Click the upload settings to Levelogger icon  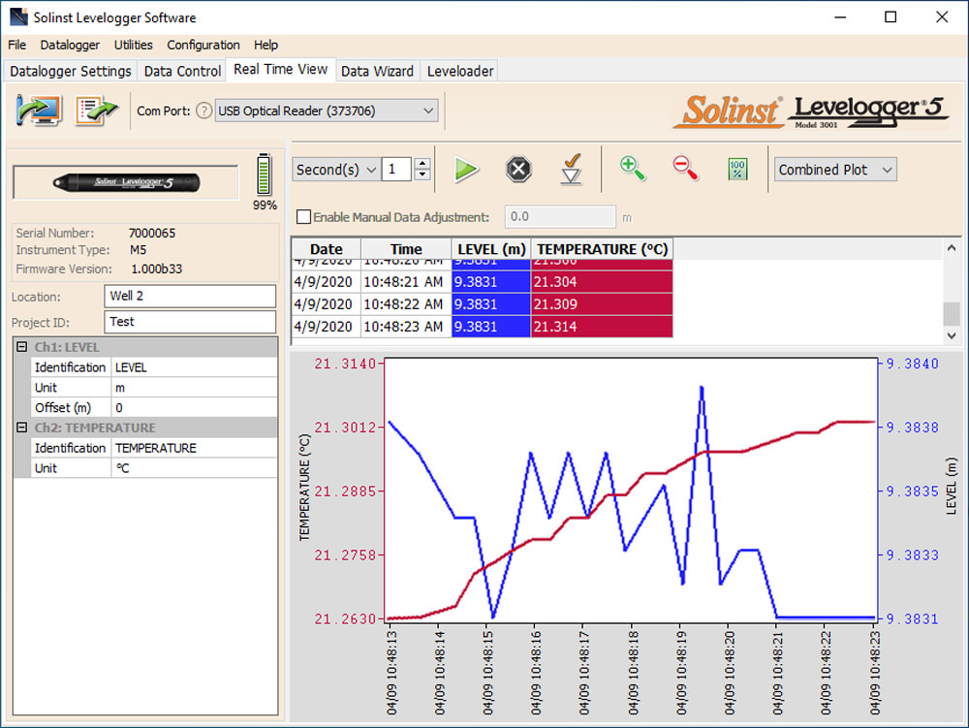coord(97,111)
